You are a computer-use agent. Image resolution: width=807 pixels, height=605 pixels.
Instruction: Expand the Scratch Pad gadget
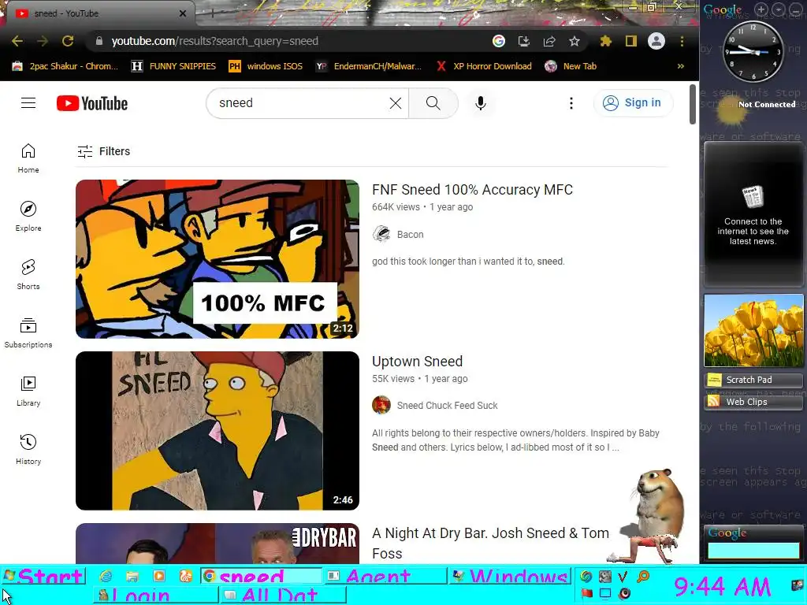(x=753, y=380)
